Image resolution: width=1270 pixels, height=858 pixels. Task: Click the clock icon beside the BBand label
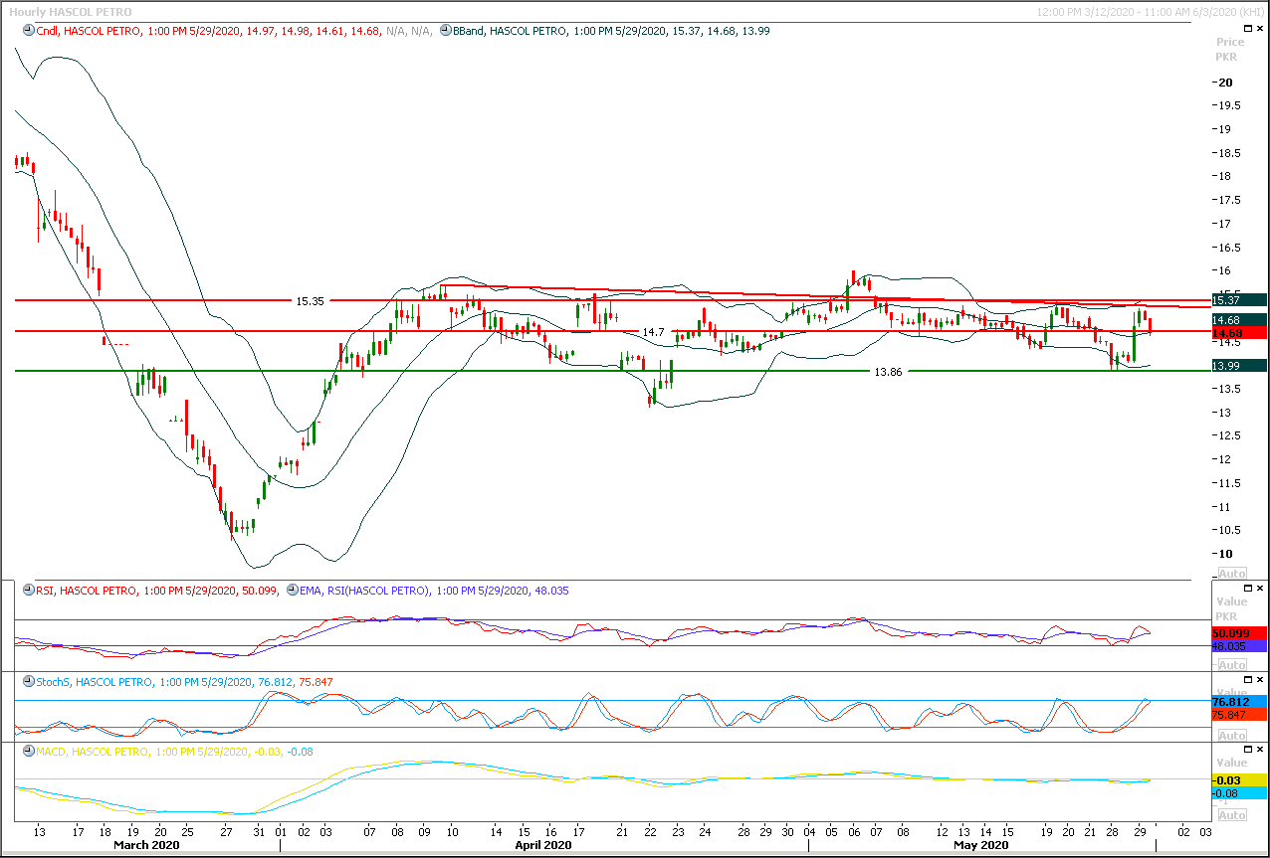pos(444,31)
